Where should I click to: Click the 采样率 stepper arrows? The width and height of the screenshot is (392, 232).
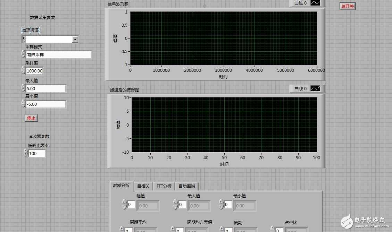(24, 70)
